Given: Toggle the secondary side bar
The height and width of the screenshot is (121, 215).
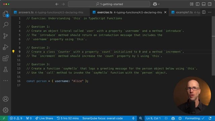Looking at the screenshot, I should [x=210, y=4].
